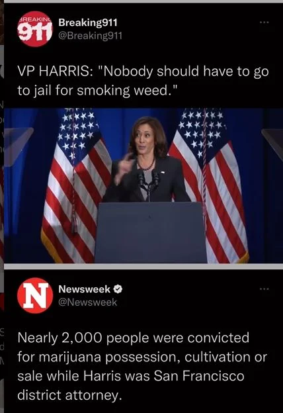283x413 pixels.
Task: Click the Newsweek display name
Action: click(x=84, y=289)
